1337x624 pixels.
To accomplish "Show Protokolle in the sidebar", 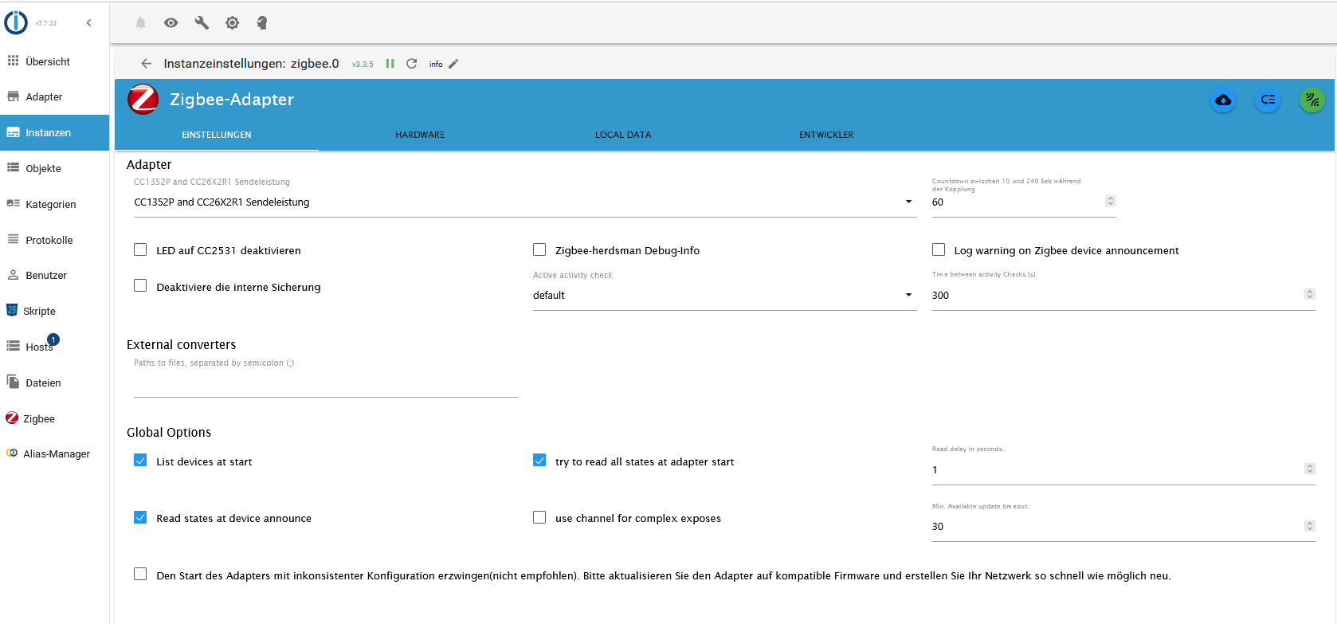I will pos(54,240).
